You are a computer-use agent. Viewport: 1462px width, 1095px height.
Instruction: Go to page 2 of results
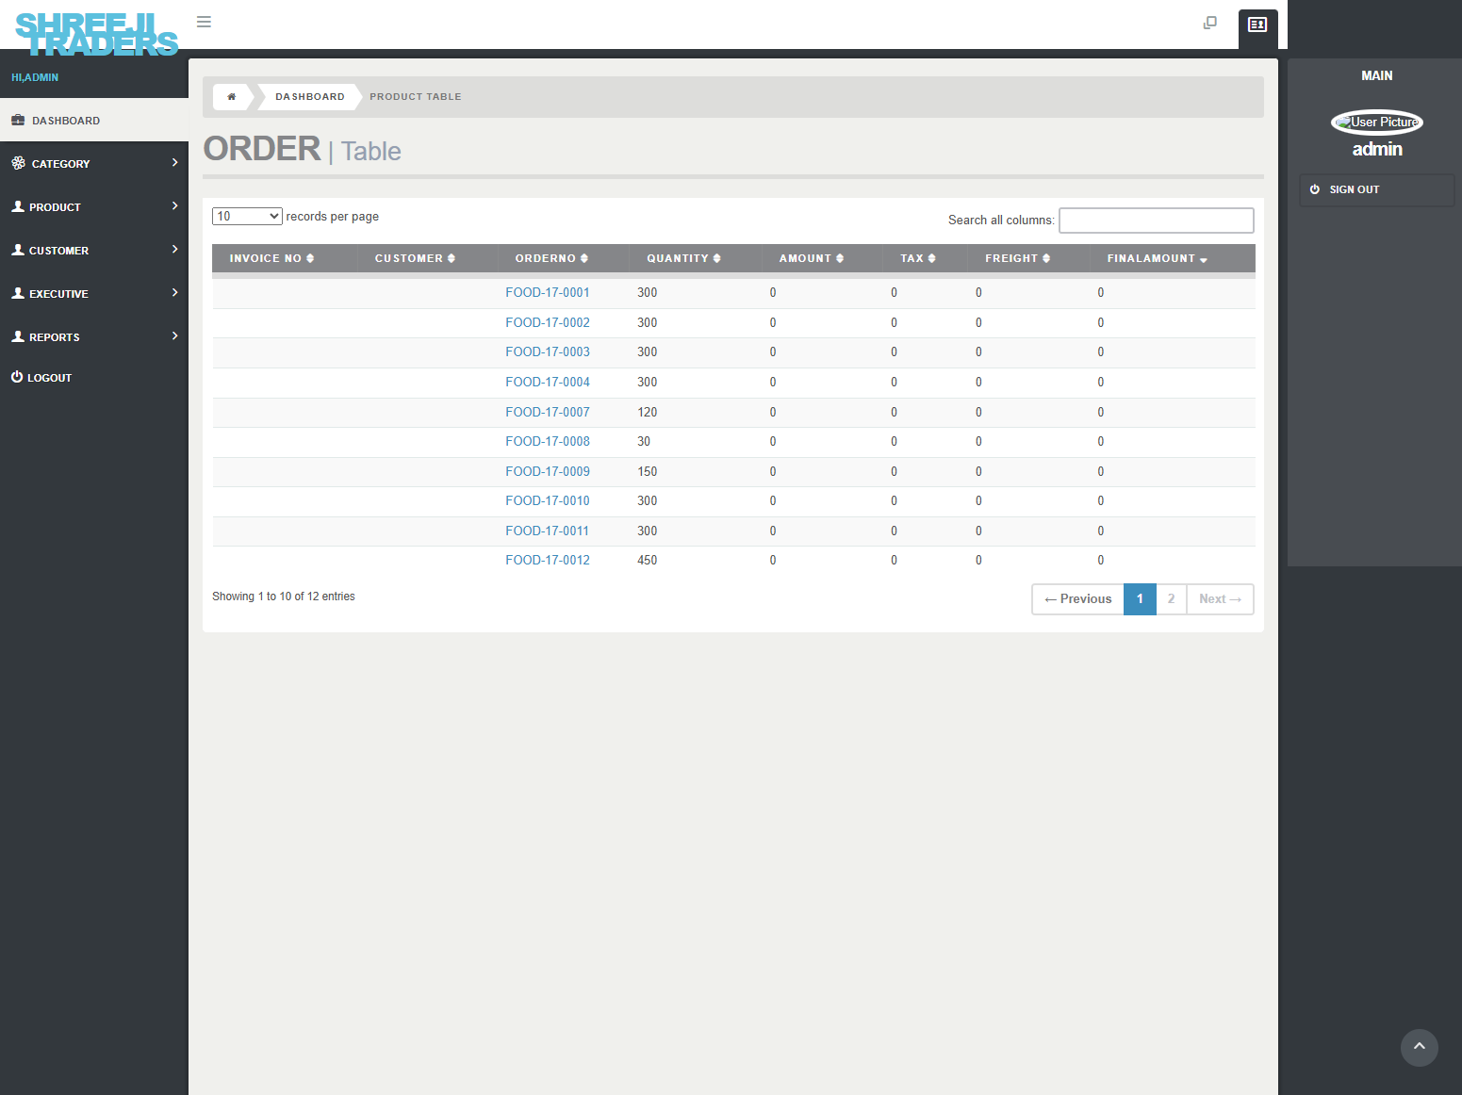click(1171, 599)
